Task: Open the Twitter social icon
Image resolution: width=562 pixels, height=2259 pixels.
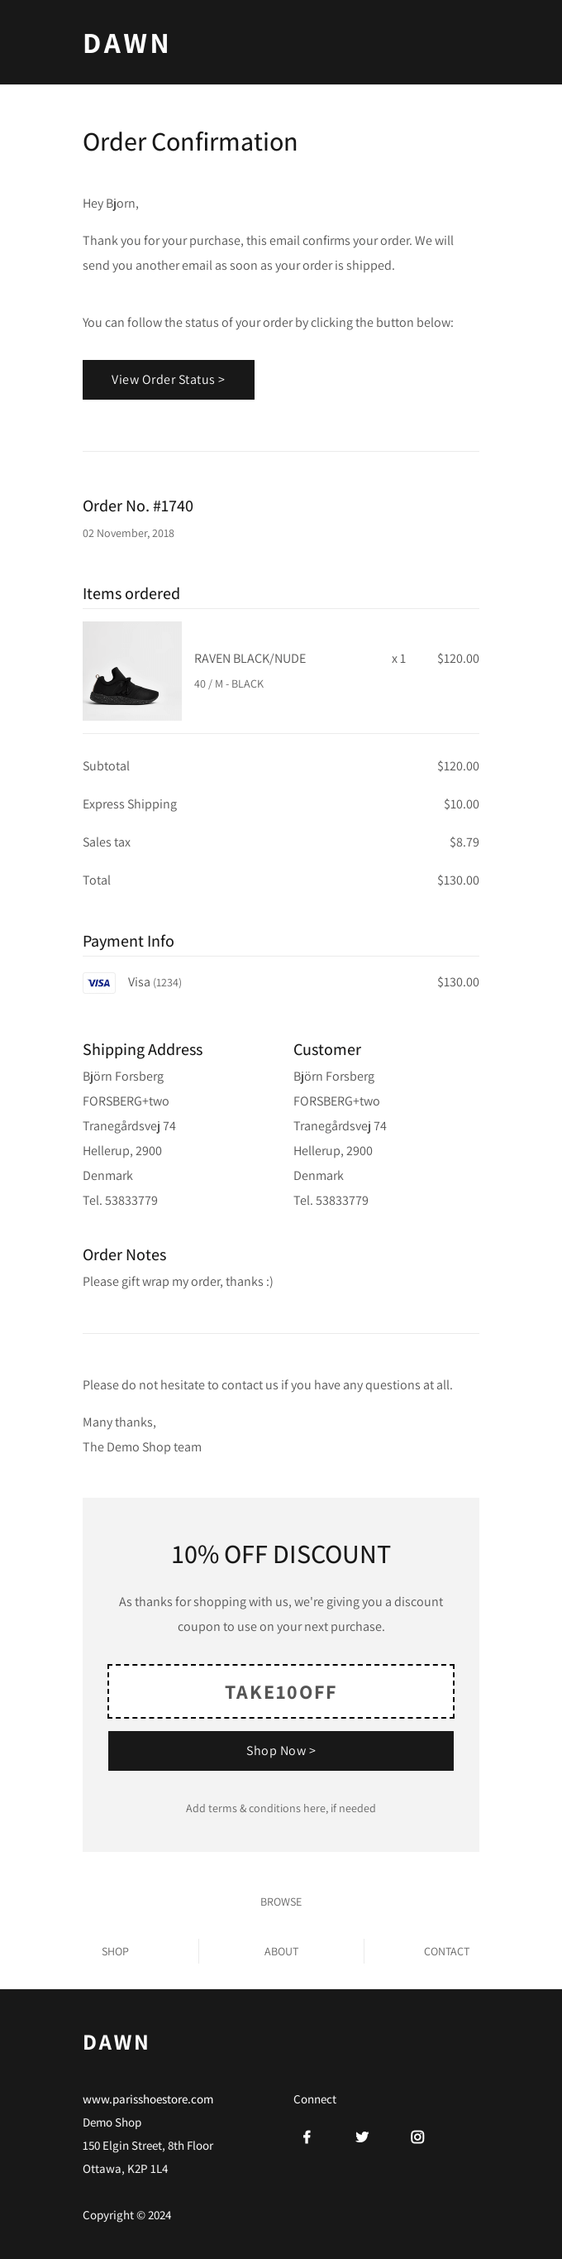Action: pos(361,2137)
